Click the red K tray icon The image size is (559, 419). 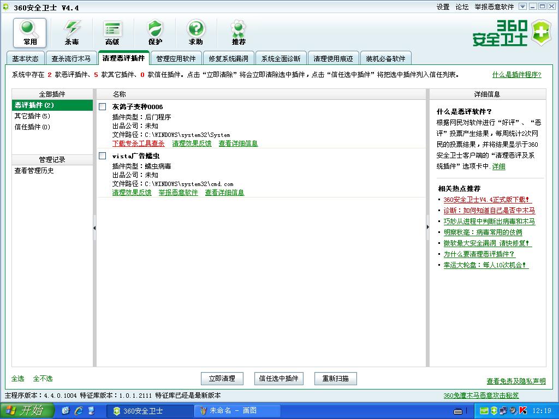[523, 411]
